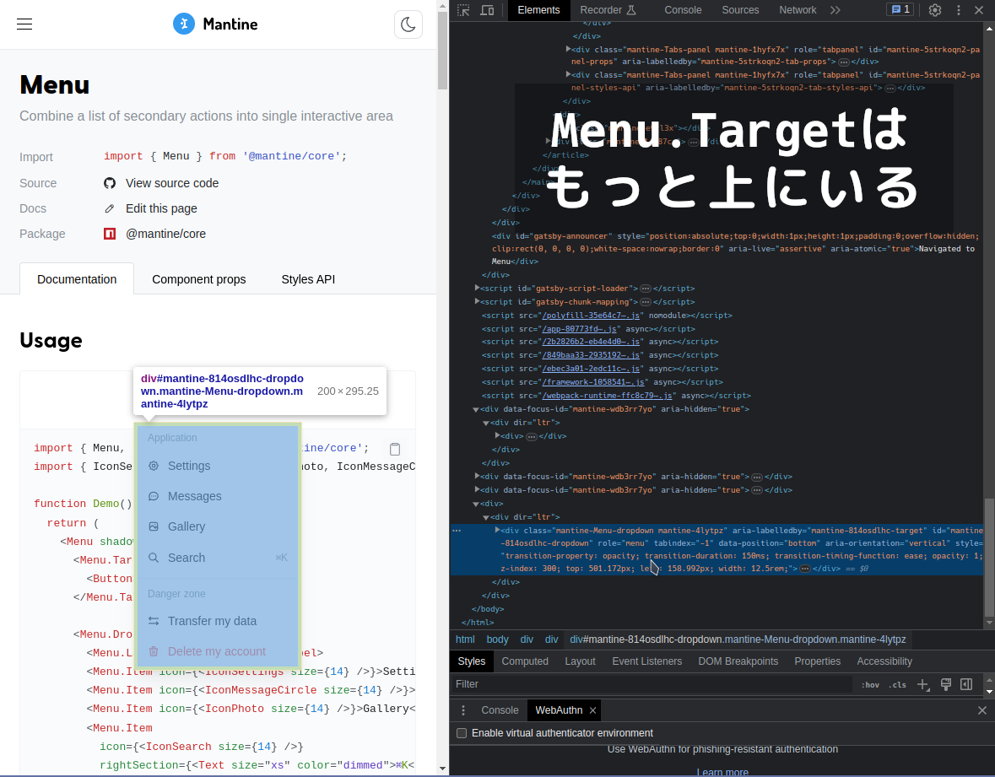995x777 pixels.
Task: Toggle element state with :hov control
Action: click(x=870, y=684)
